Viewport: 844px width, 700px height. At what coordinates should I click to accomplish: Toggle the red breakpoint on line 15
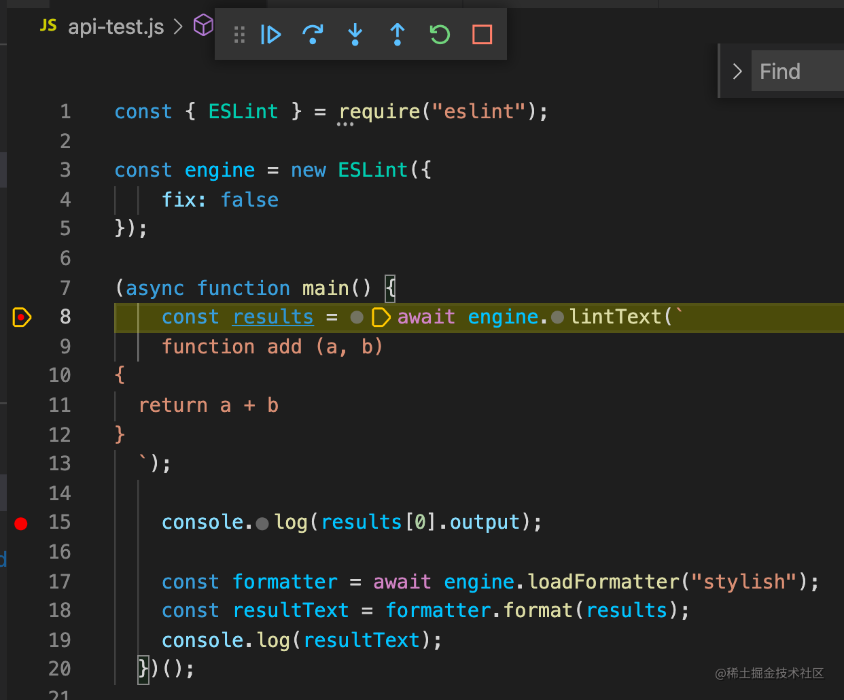21,523
